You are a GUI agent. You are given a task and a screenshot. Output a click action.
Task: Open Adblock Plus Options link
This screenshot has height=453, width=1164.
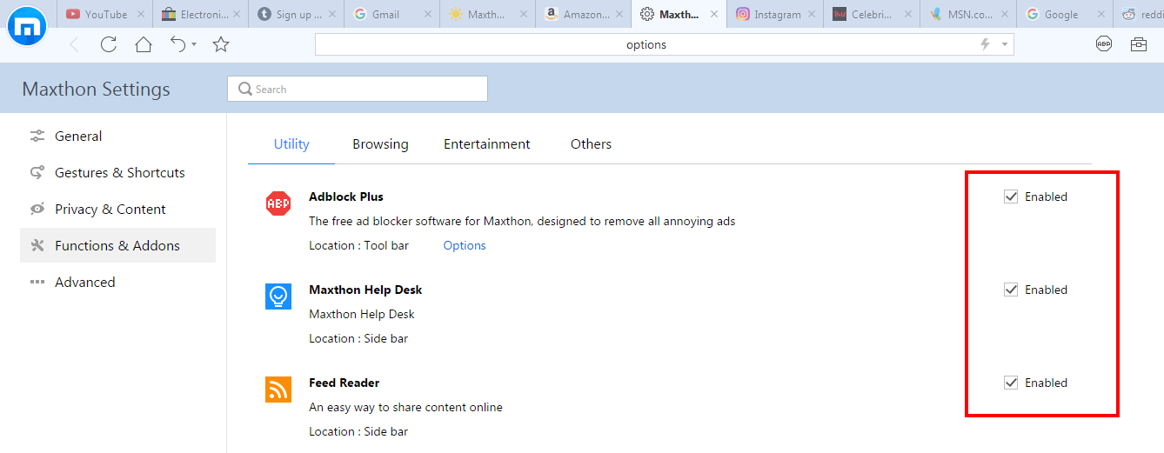[465, 245]
